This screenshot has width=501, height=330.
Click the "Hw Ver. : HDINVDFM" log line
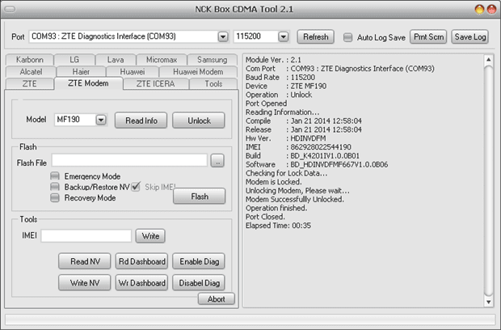coord(285,138)
